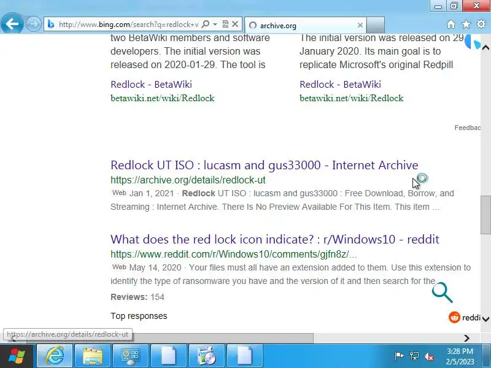Screen dimensions: 491x368
Task: Click second betawiki.net/wiki/Redlock URL
Action: [x=351, y=98]
